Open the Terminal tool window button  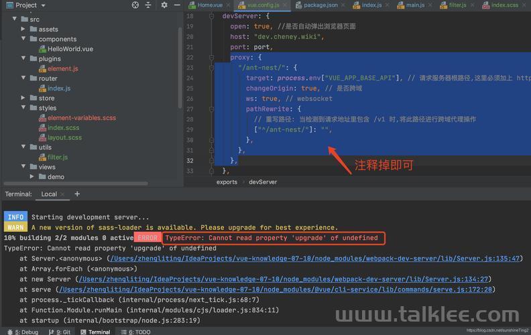(95, 332)
